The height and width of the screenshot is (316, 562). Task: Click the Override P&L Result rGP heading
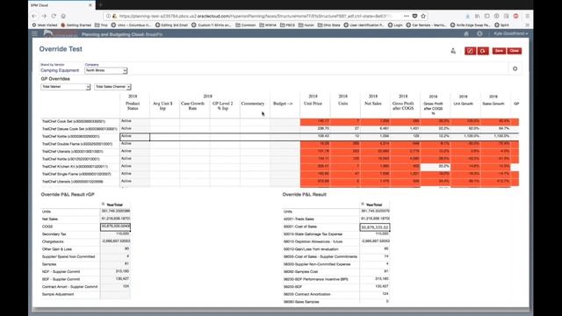[x=68, y=195]
